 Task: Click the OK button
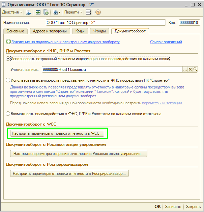[157, 207]
